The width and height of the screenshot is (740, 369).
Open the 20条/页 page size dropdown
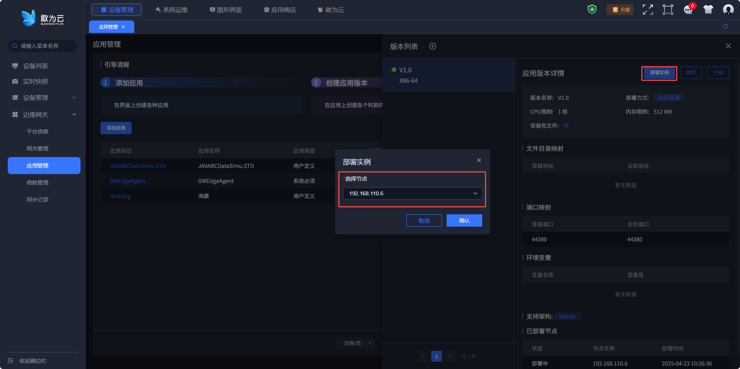[x=356, y=343]
